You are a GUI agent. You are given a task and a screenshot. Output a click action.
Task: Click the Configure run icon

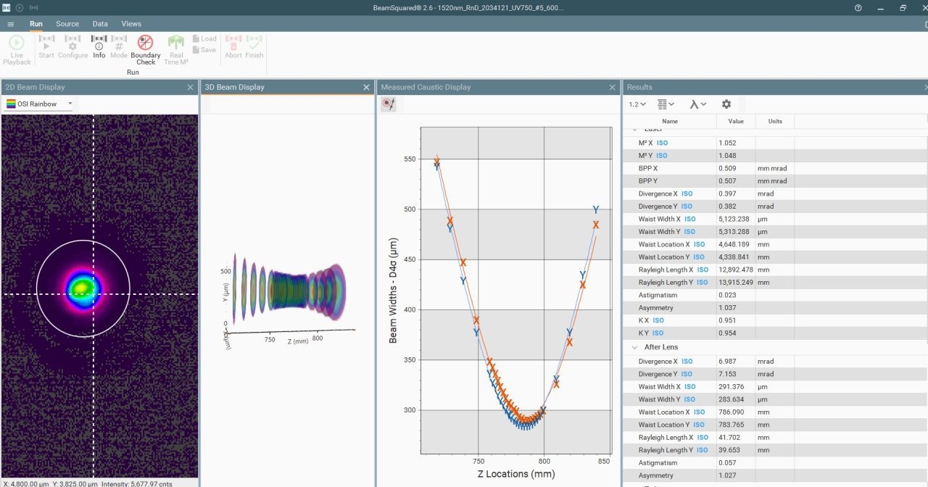[72, 42]
